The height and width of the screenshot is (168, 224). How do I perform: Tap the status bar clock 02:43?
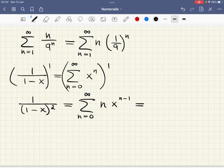point(5,2)
